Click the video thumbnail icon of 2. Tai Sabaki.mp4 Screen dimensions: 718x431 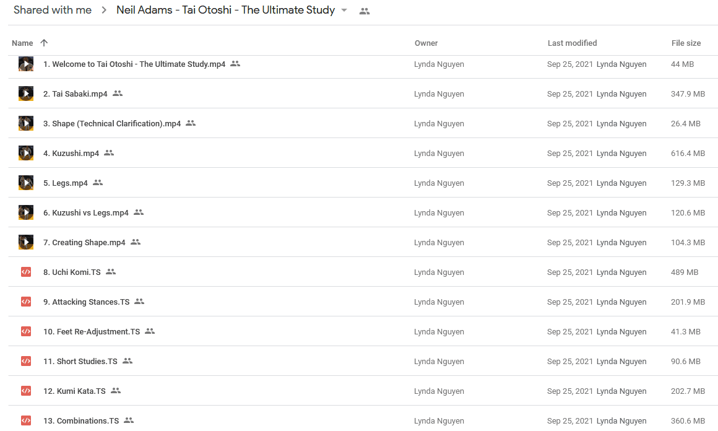coord(25,94)
